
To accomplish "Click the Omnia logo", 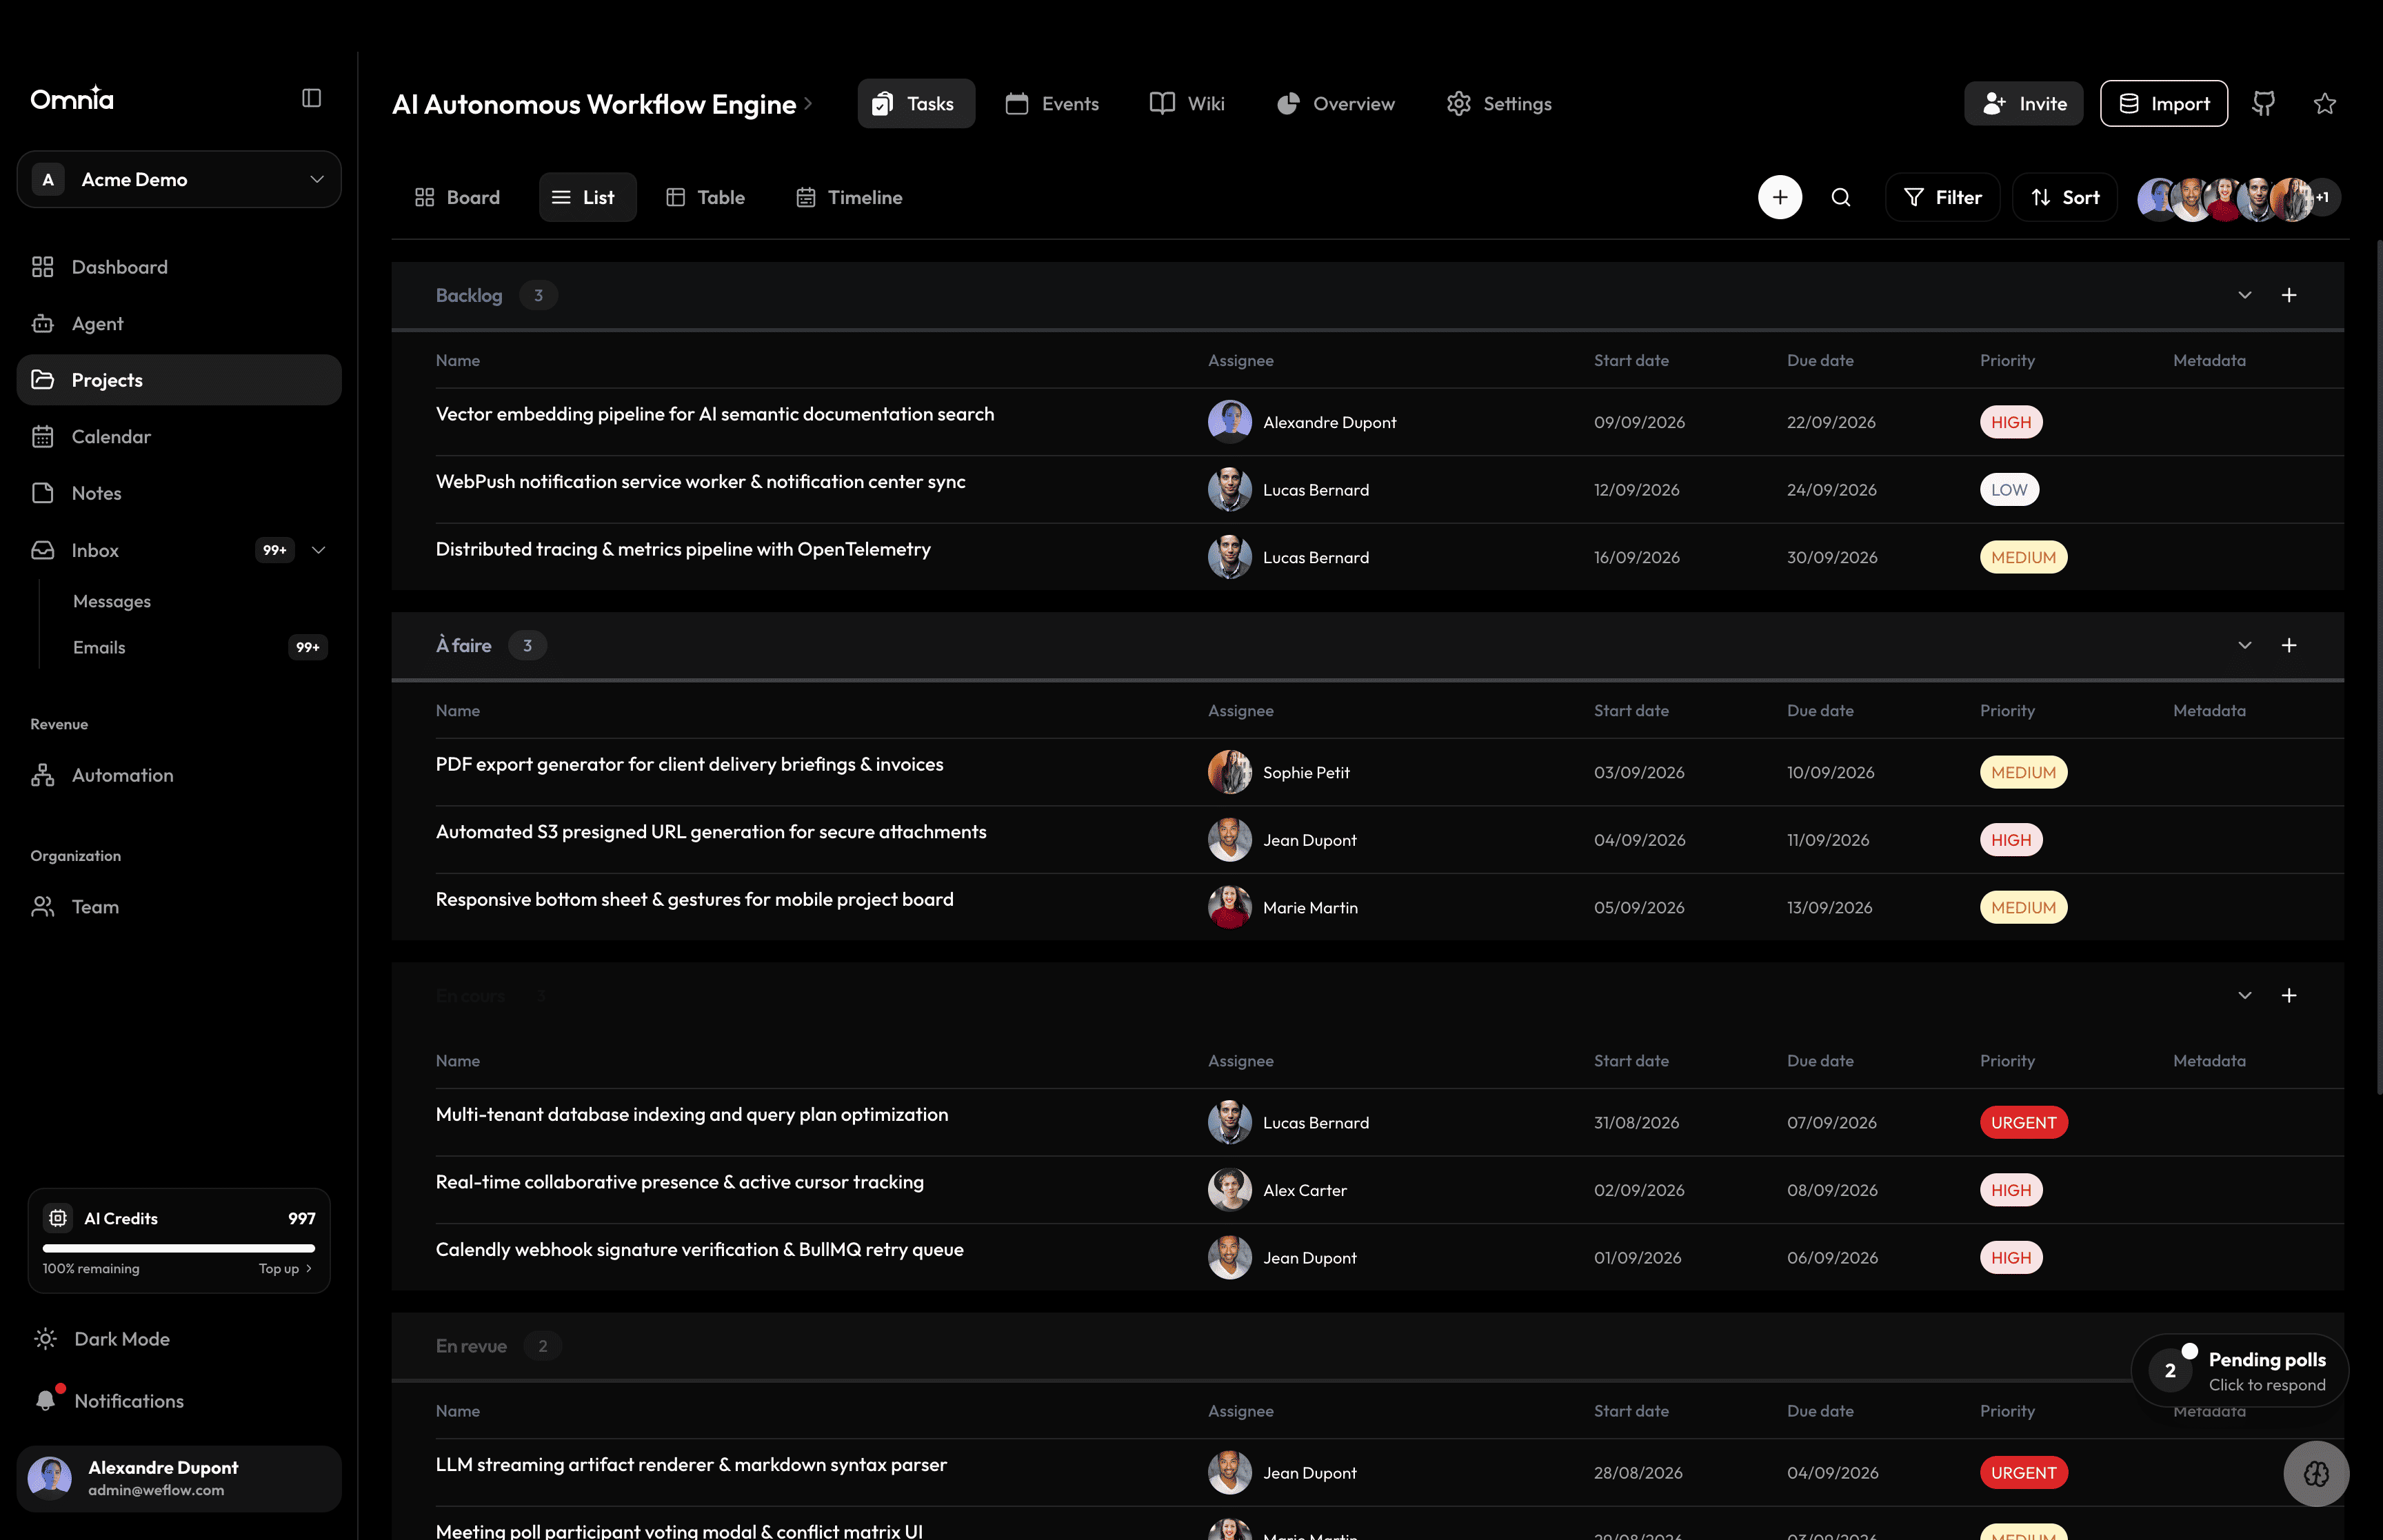I will (x=72, y=98).
